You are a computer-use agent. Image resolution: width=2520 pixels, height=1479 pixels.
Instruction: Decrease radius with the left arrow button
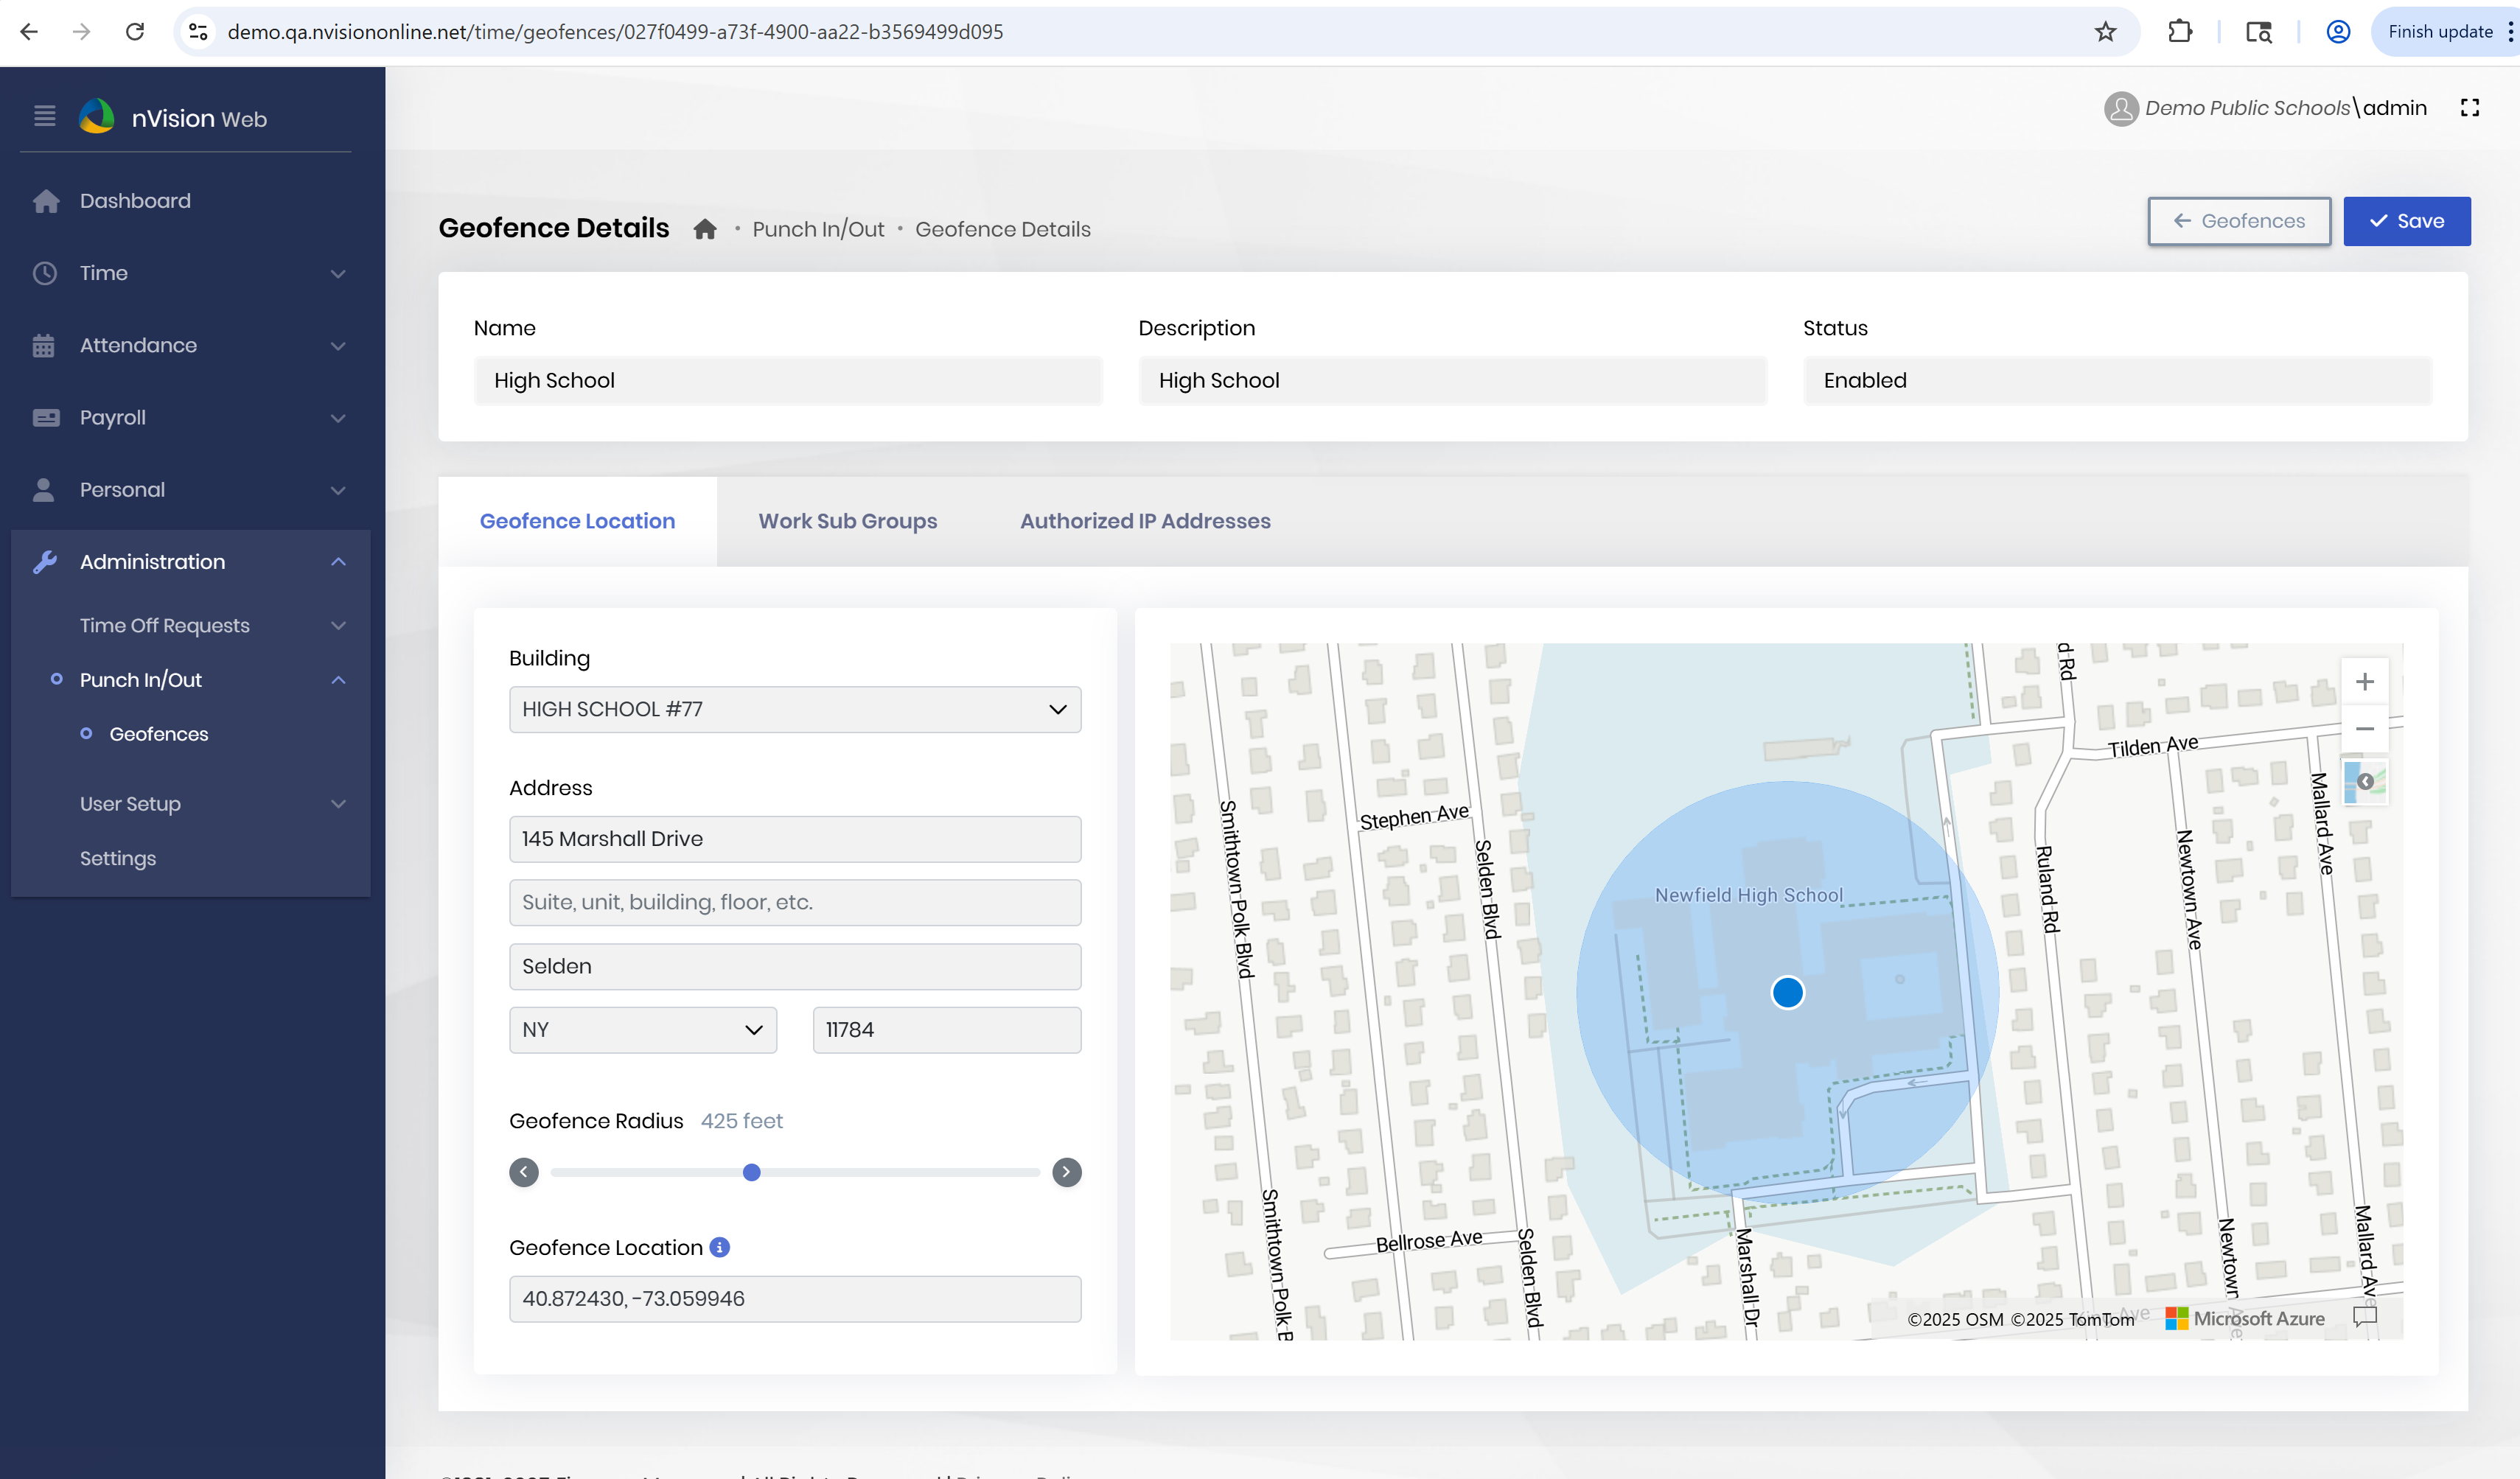tap(524, 1172)
